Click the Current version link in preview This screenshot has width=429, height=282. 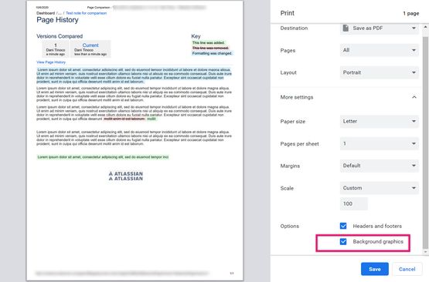(x=90, y=45)
